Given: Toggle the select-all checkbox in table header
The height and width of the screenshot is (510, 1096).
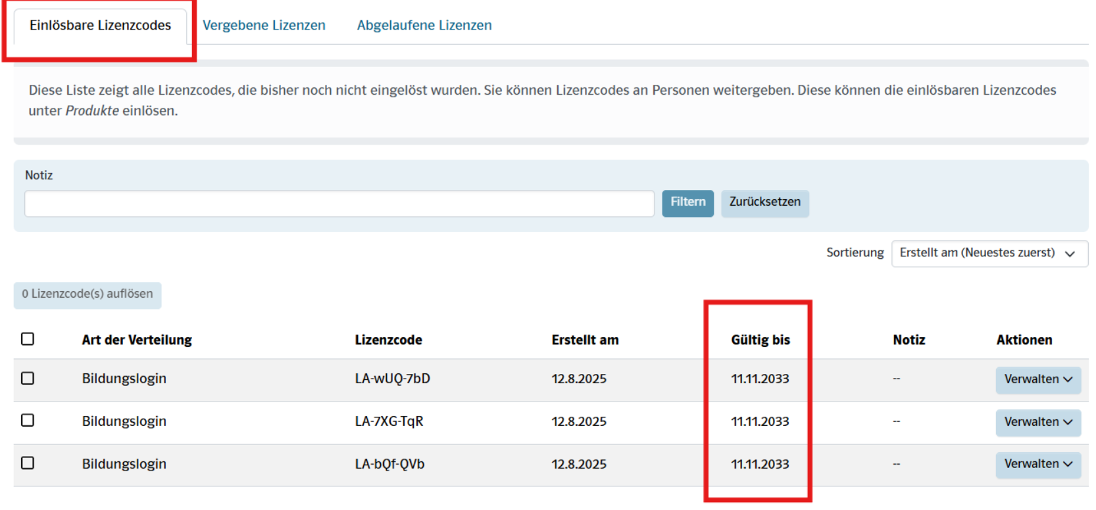Looking at the screenshot, I should click(x=28, y=339).
